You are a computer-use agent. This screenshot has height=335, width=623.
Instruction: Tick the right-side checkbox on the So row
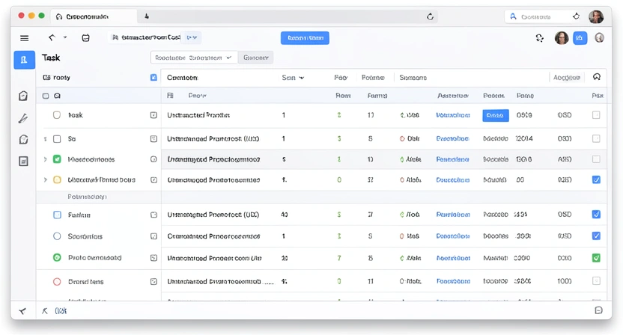coord(596,138)
